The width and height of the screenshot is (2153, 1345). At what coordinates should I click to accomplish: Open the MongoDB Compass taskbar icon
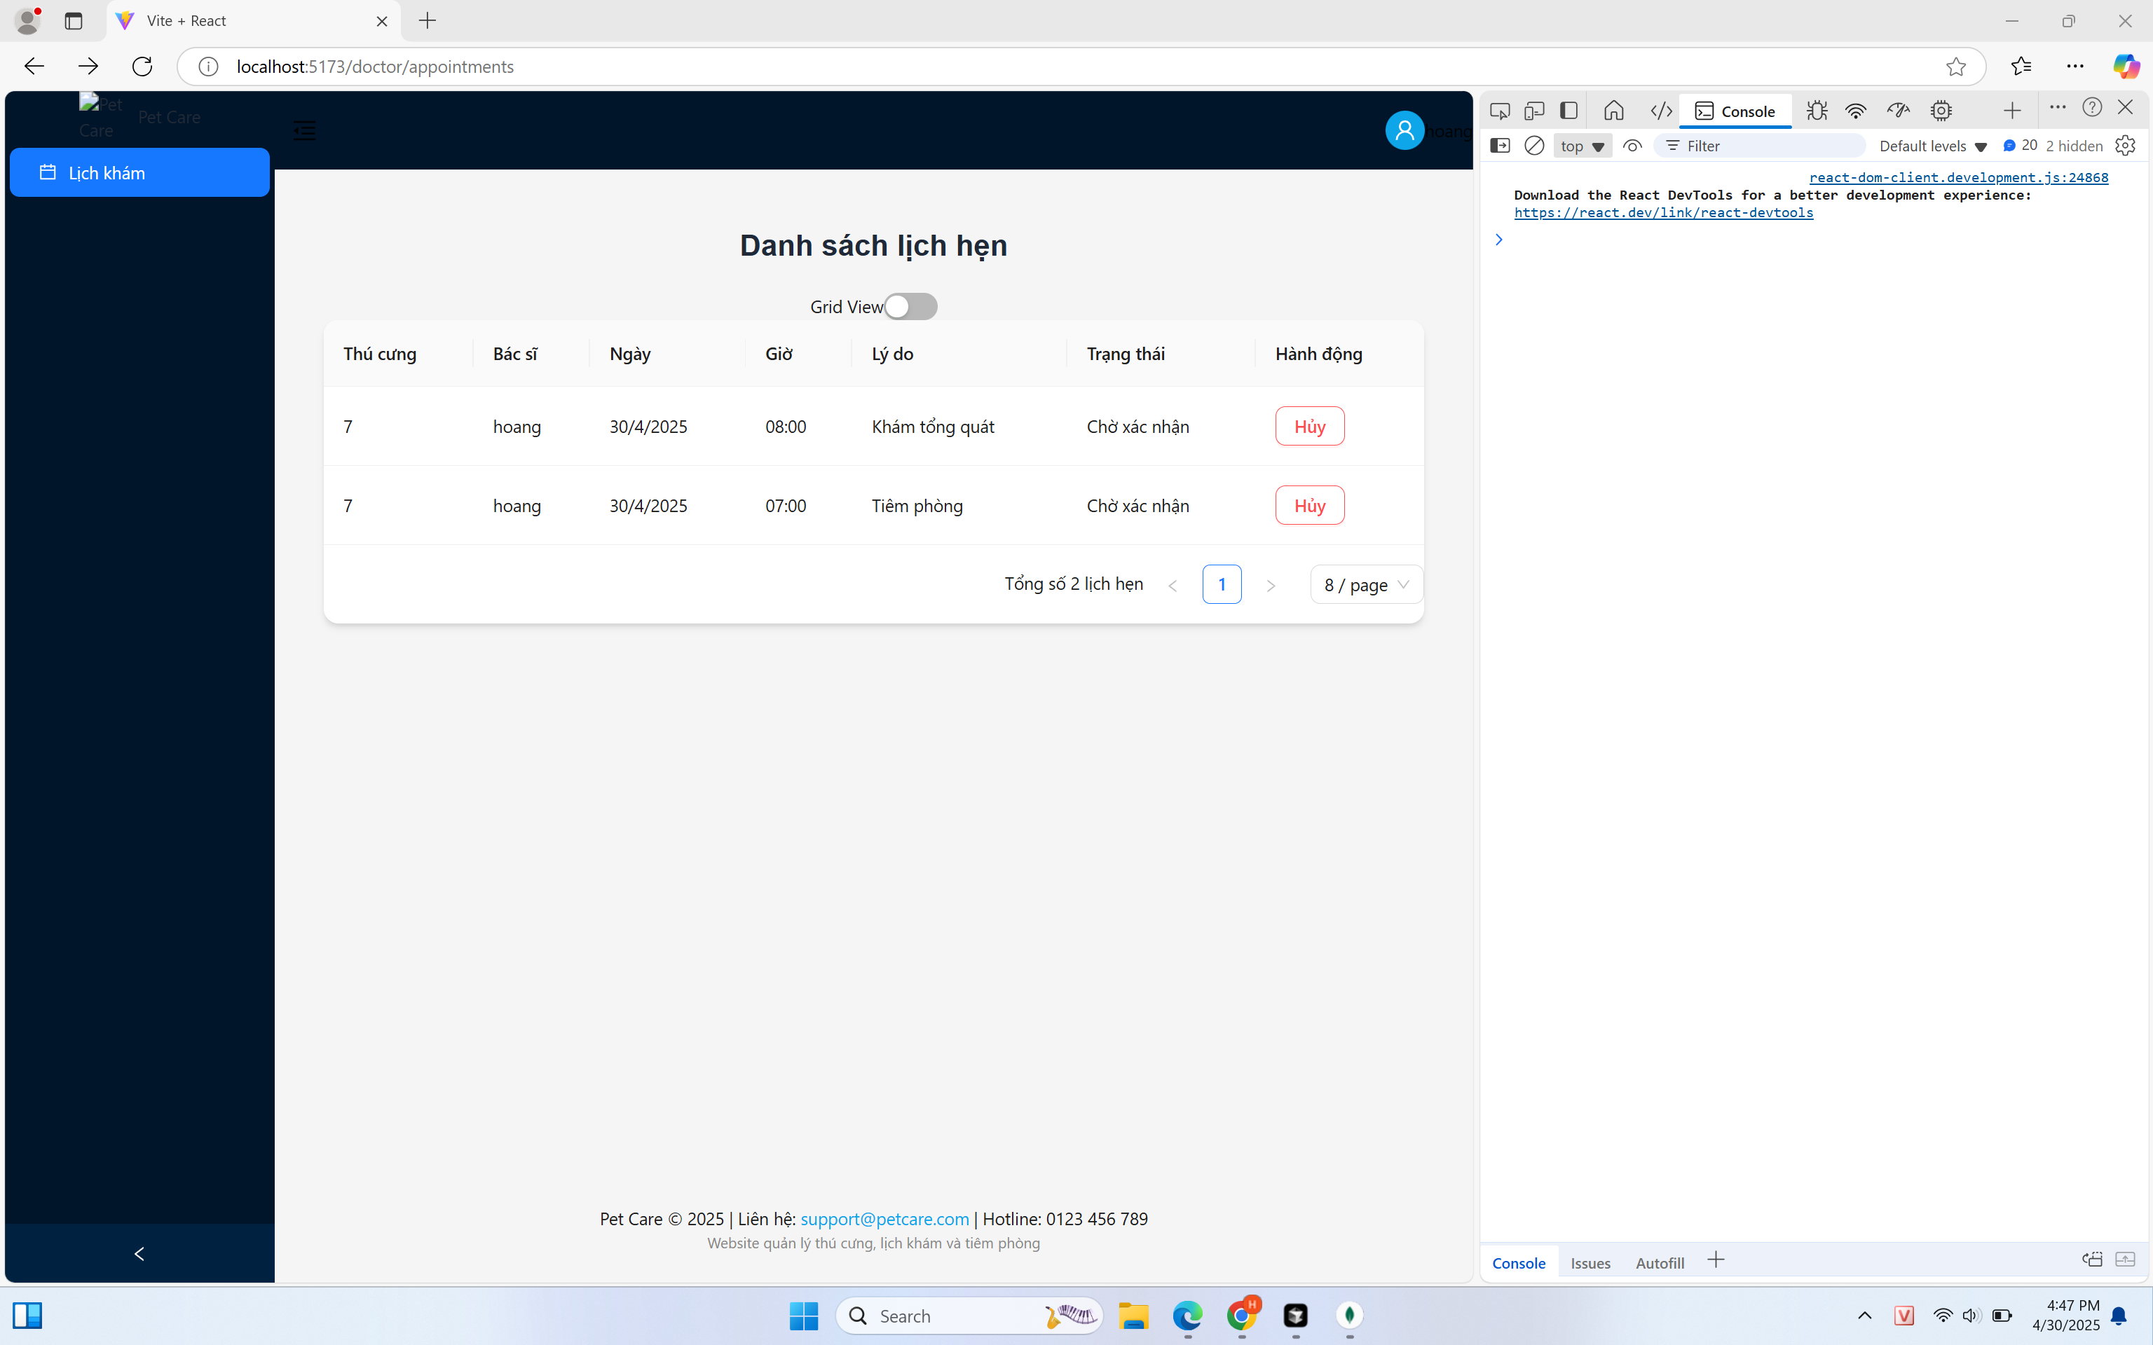tap(1350, 1316)
